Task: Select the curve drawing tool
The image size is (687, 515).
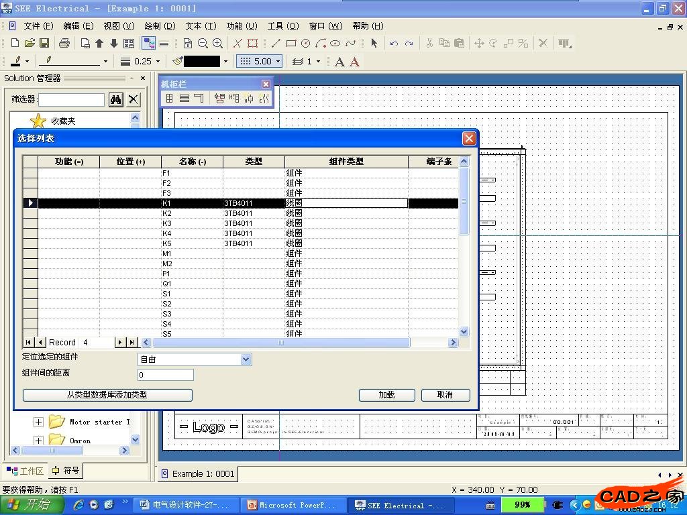Action: (350, 43)
